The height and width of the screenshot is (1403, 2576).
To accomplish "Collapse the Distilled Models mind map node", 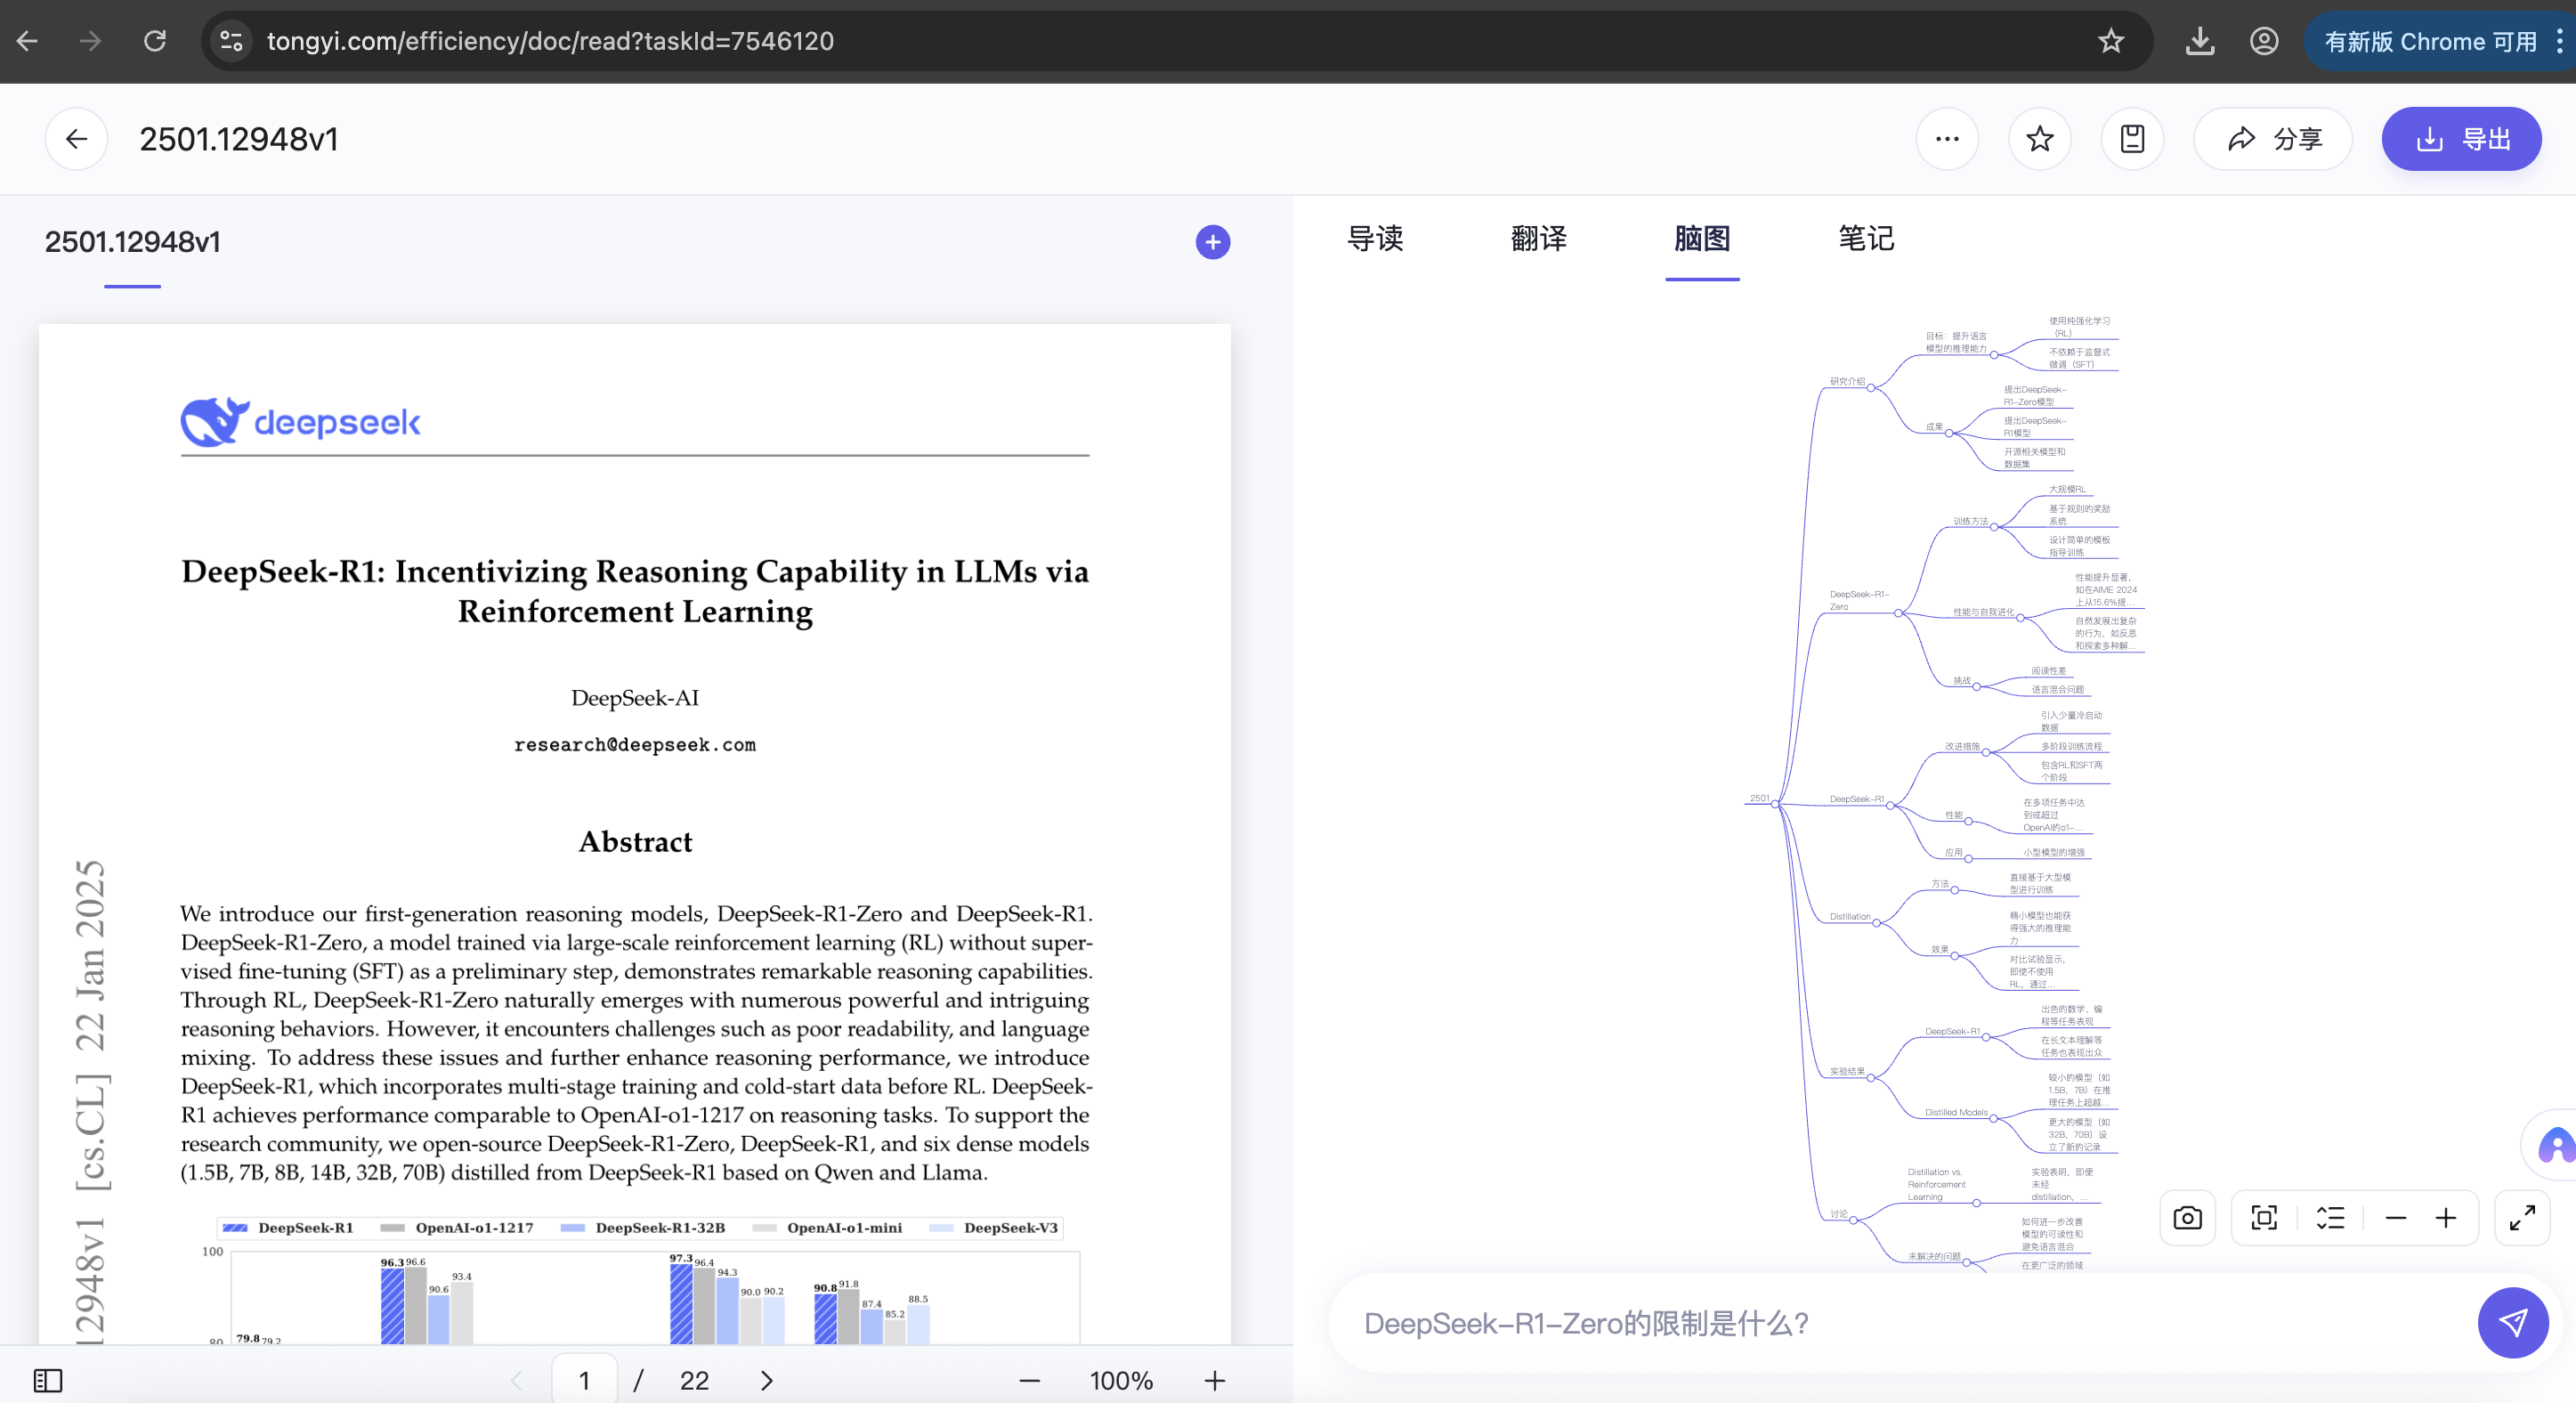I will [x=1993, y=1118].
